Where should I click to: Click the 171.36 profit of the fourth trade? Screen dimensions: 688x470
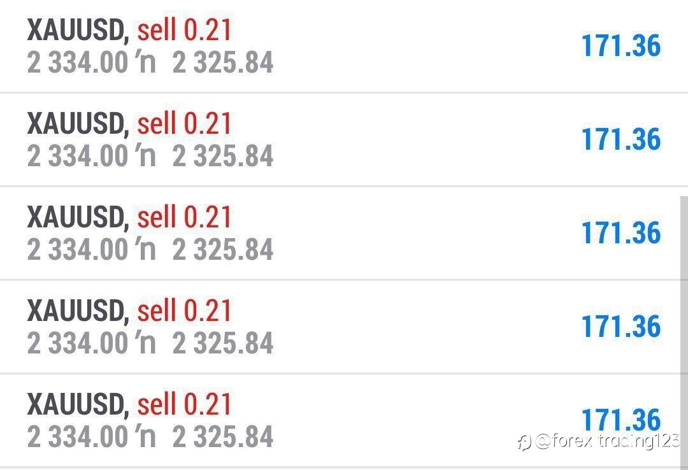click(x=621, y=327)
